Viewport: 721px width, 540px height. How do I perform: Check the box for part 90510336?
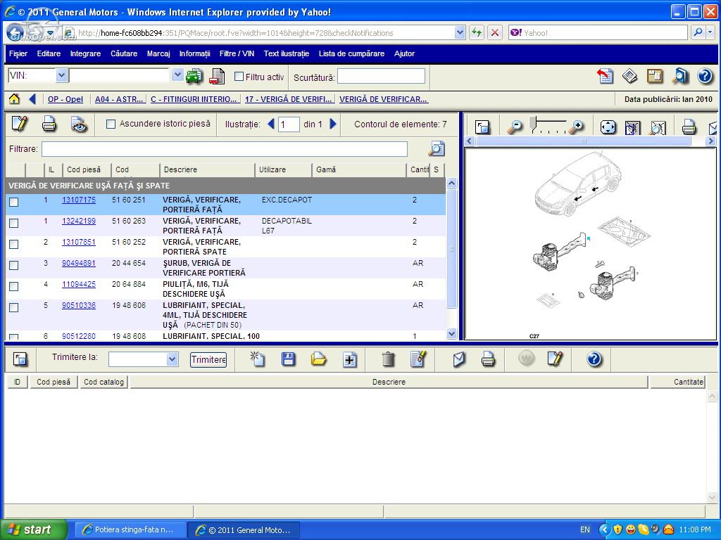pos(14,308)
